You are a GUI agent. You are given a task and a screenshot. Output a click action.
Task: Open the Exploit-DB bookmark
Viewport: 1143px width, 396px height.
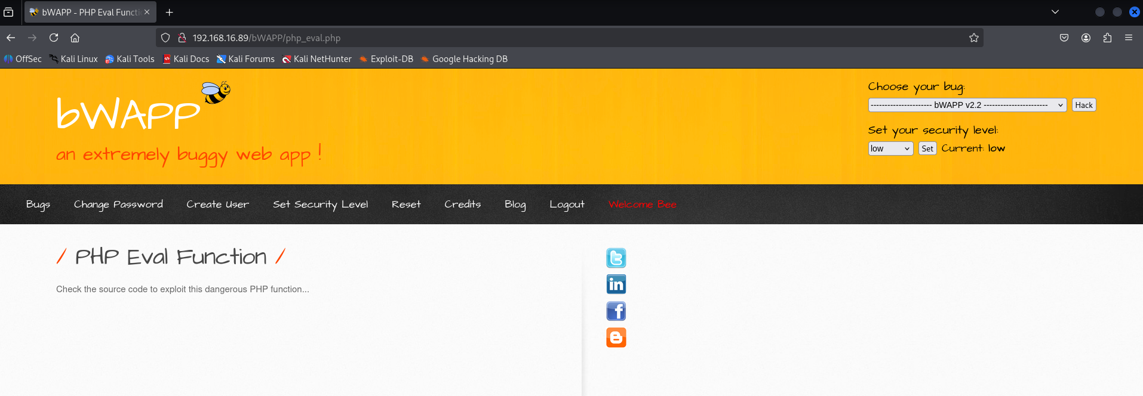(x=386, y=59)
